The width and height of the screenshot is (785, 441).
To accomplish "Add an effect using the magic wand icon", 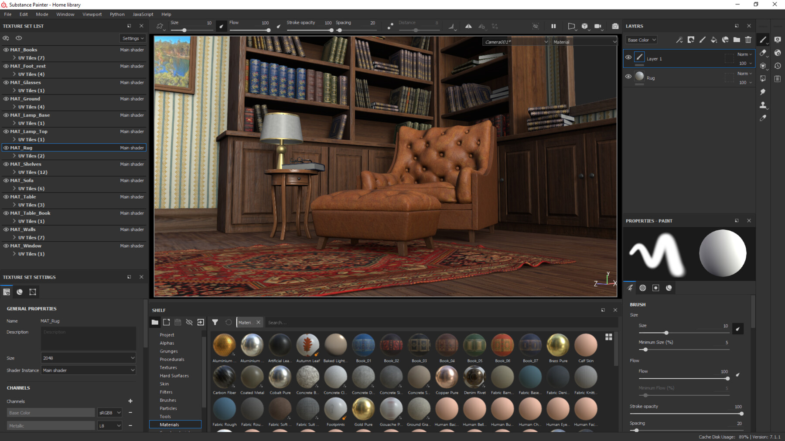I will pyautogui.click(x=679, y=40).
